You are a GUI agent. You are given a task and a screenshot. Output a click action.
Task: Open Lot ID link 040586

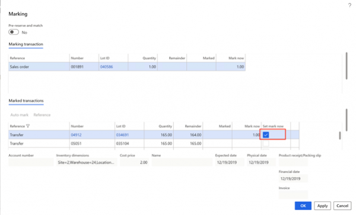tap(106, 67)
